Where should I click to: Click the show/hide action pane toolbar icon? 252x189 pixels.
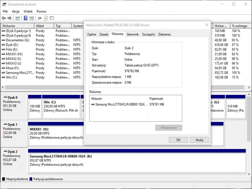click(x=32, y=18)
